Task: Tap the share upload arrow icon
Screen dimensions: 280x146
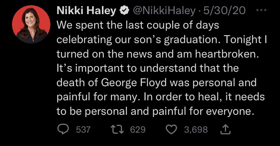Action: (x=225, y=129)
